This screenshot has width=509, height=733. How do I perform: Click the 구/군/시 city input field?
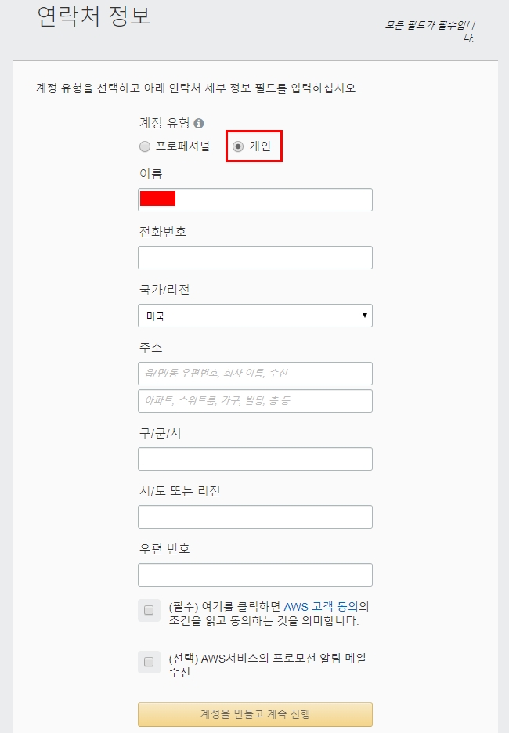tap(255, 459)
